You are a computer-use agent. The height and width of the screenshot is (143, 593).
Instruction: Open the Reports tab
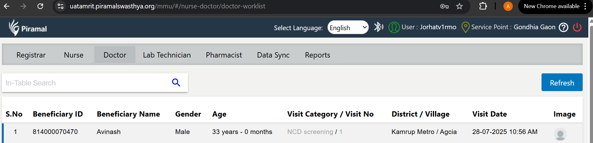(x=317, y=55)
